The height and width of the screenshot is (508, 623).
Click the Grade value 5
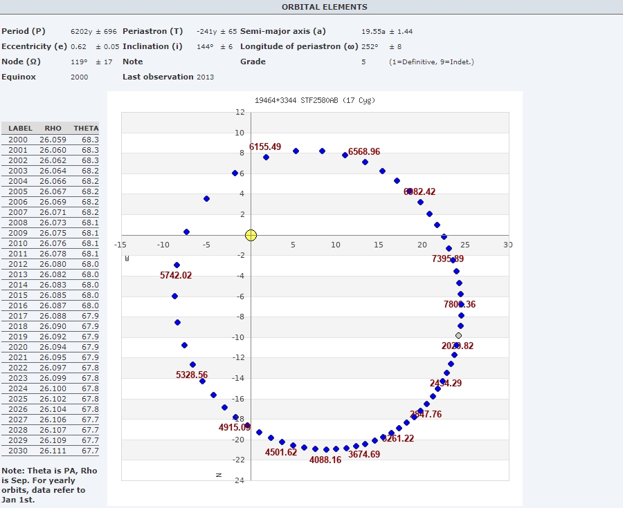coord(363,62)
